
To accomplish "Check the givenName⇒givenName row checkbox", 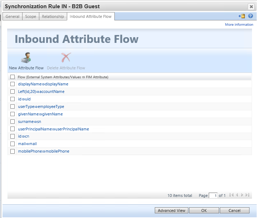I will point(13,114).
